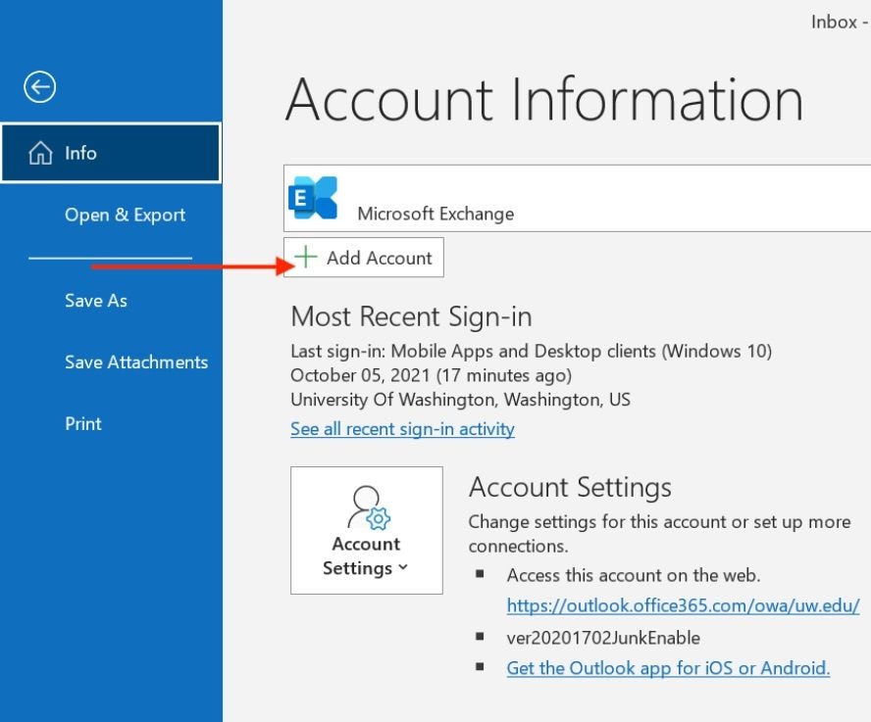
Task: Click the Microsoft Exchange logo icon
Action: pyautogui.click(x=313, y=198)
